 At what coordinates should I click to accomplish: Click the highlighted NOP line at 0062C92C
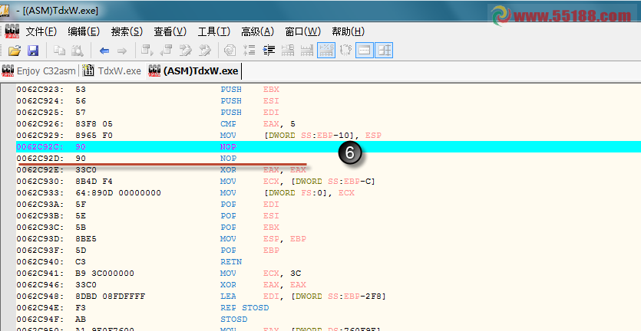click(329, 146)
